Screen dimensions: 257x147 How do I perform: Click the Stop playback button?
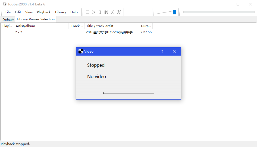(x=87, y=12)
